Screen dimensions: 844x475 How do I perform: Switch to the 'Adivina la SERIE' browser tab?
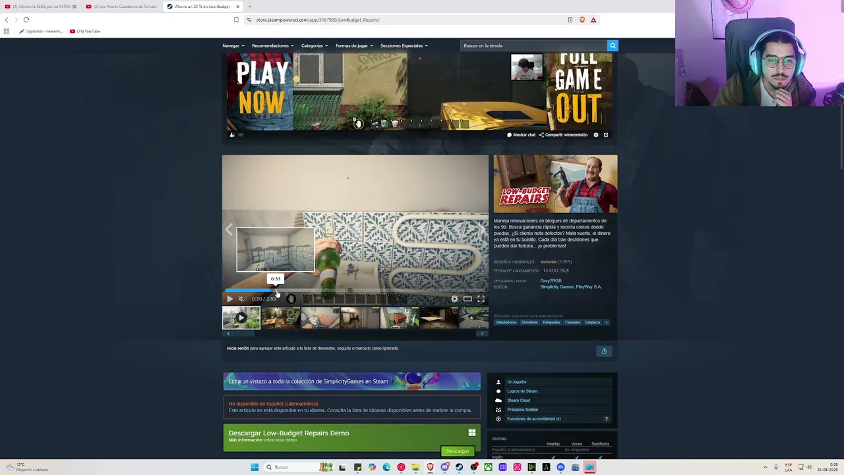pos(41,7)
